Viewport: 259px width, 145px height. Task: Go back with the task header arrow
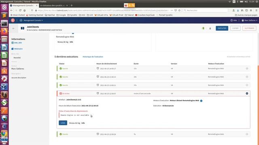pyautogui.click(x=13, y=28)
